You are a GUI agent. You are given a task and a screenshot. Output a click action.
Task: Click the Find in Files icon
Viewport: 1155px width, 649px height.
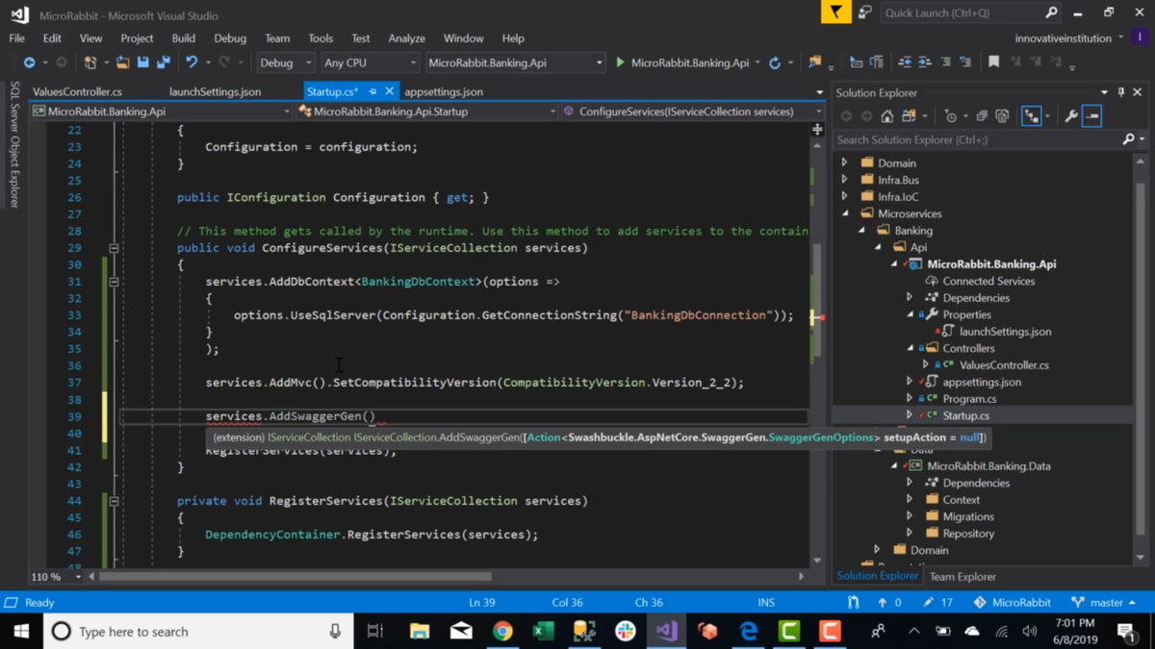click(x=815, y=62)
